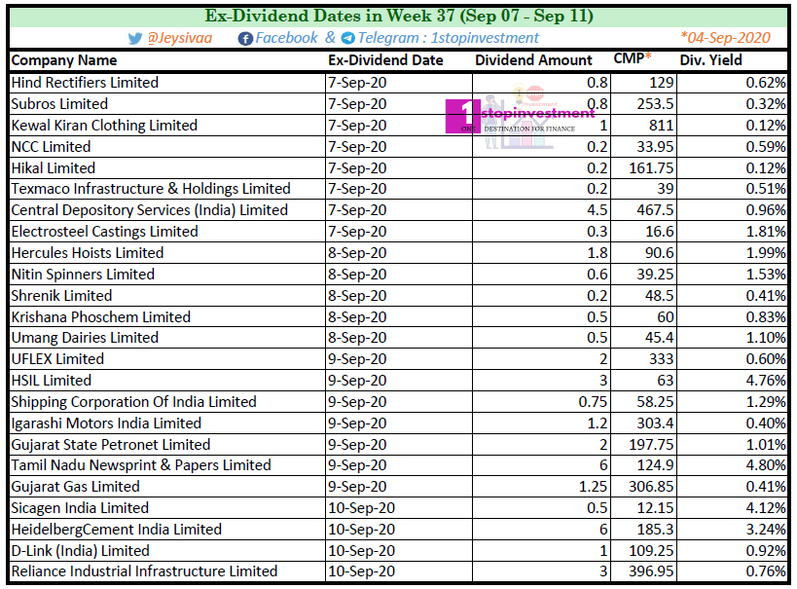
Task: Select the Subros Limited cell
Action: 167,104
